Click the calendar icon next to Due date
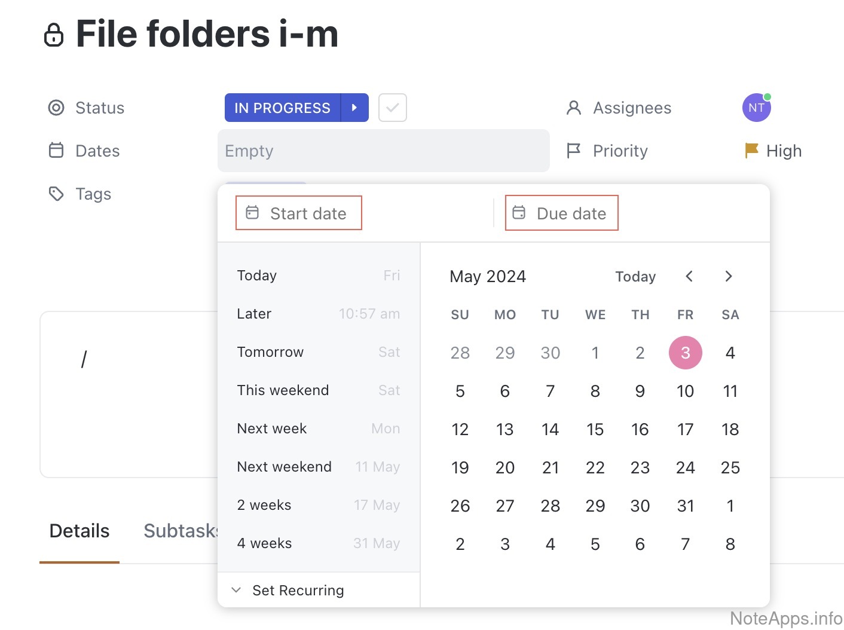The width and height of the screenshot is (844, 630). coord(519,213)
